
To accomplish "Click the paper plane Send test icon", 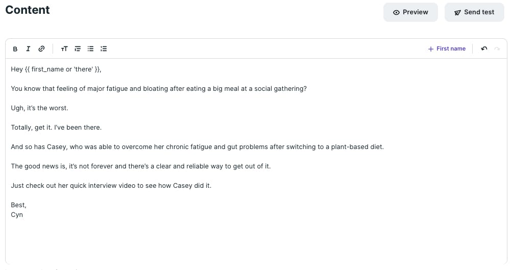I will coord(457,12).
